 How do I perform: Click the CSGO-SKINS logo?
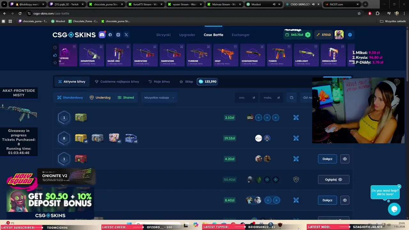tap(74, 35)
